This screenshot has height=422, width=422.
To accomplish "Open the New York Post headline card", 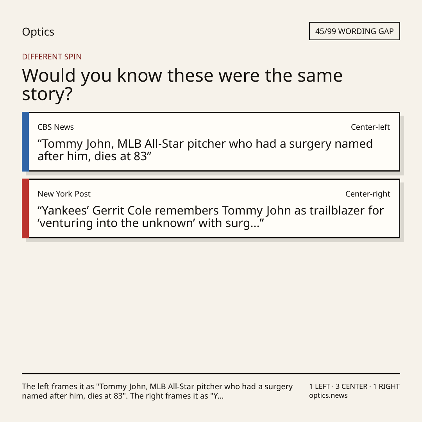I will (211, 208).
